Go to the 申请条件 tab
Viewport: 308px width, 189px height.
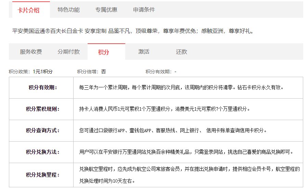(x=144, y=10)
